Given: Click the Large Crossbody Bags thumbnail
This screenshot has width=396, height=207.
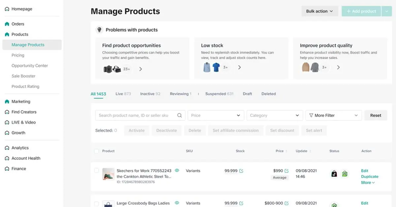Looking at the screenshot, I should tap(108, 203).
